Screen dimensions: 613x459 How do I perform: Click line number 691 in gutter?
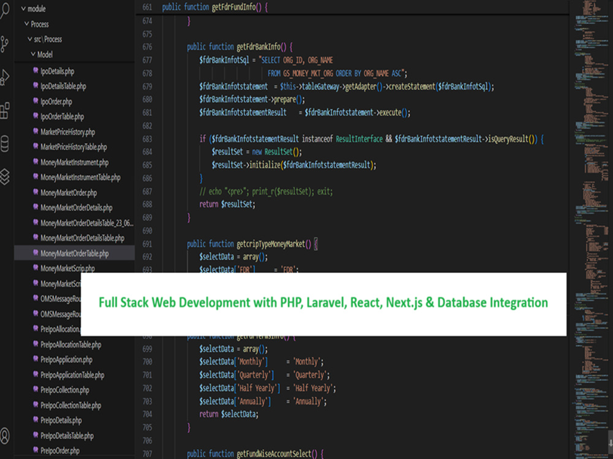(147, 244)
